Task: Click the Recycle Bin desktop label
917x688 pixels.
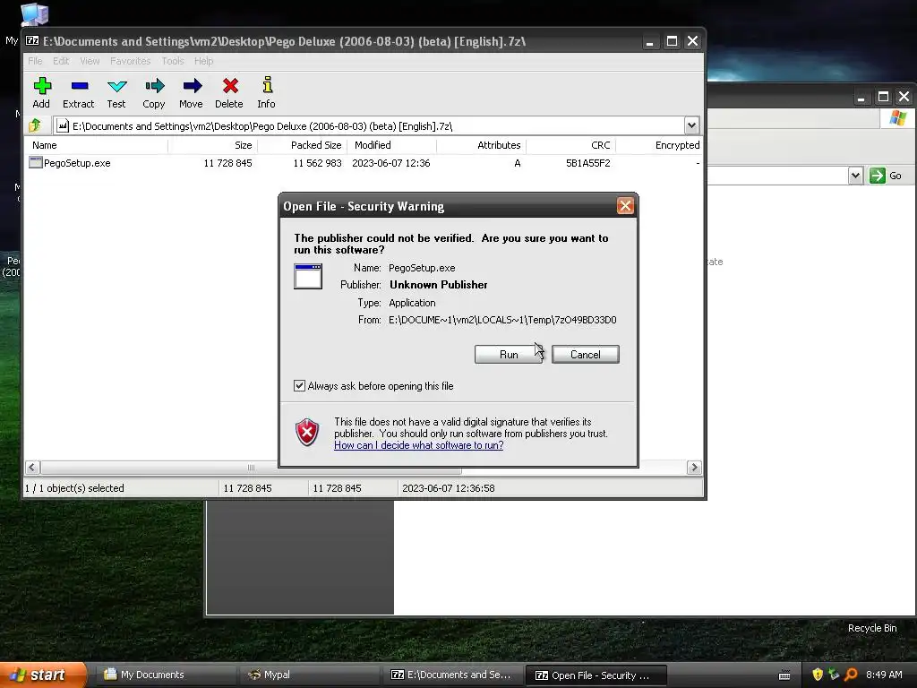Action: pyautogui.click(x=872, y=628)
